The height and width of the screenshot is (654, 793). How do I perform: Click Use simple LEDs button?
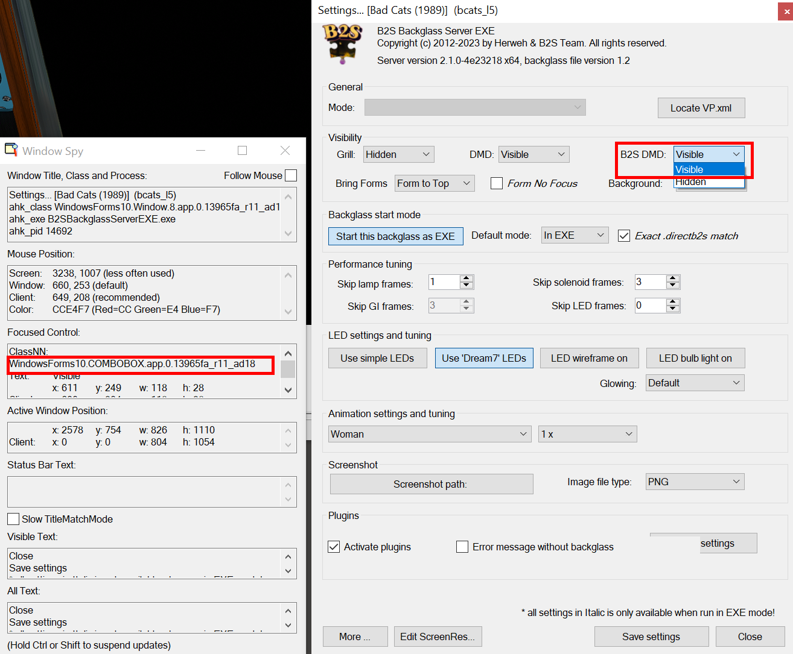(378, 358)
